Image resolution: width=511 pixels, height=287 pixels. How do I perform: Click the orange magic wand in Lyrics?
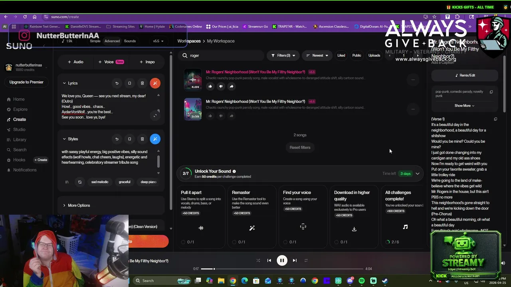155,83
